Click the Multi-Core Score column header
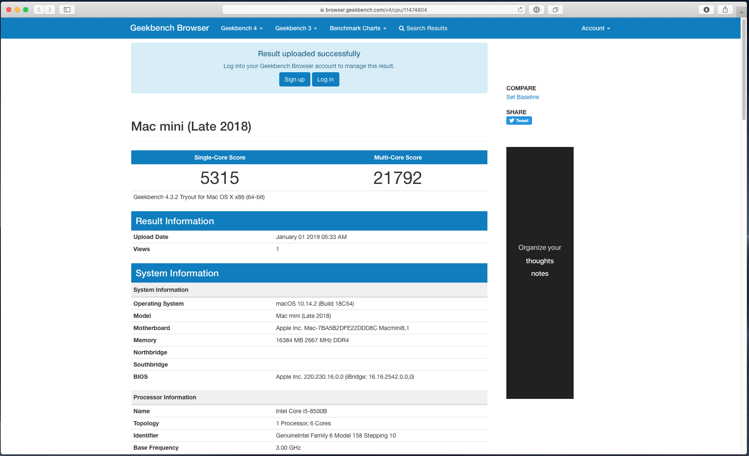749x456 pixels. [398, 157]
